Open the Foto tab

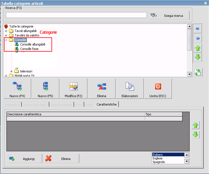79,105
